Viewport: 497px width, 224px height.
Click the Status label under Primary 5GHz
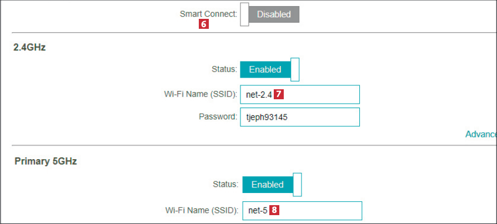point(225,185)
